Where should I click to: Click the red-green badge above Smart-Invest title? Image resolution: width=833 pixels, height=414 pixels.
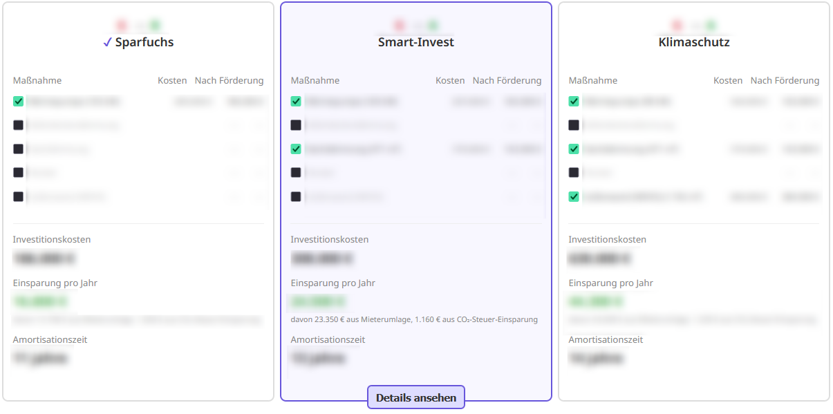(x=416, y=26)
